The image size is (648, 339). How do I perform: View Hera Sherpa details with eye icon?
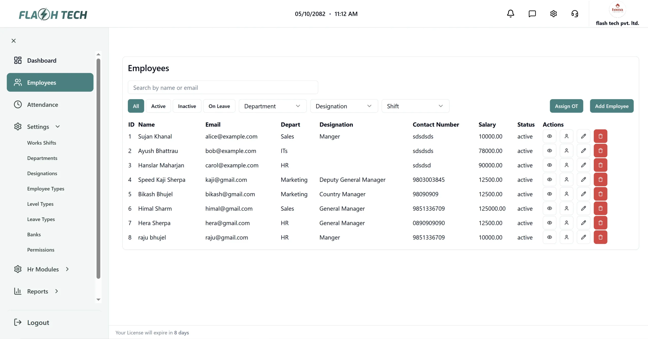click(x=549, y=223)
